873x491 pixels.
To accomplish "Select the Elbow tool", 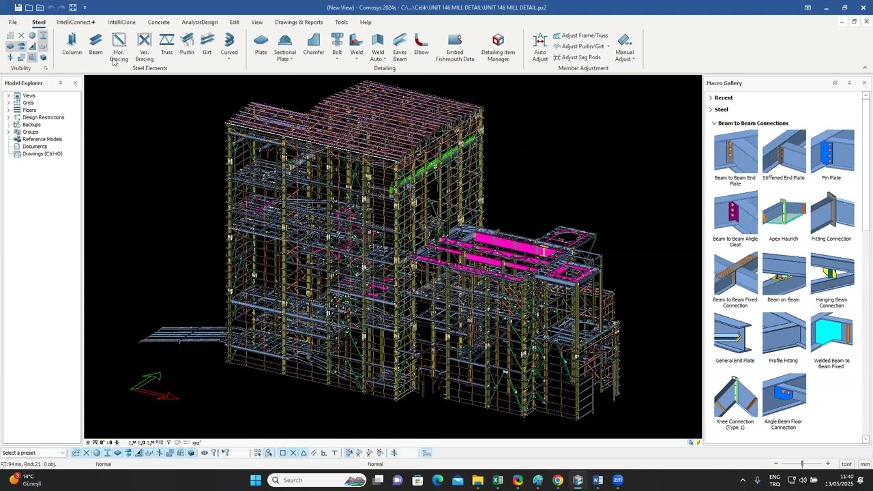I will pyautogui.click(x=421, y=45).
